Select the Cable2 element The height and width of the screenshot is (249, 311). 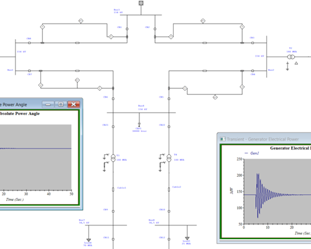169,189
